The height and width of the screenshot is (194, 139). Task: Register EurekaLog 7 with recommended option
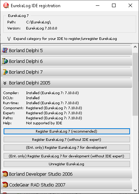coord(67,131)
